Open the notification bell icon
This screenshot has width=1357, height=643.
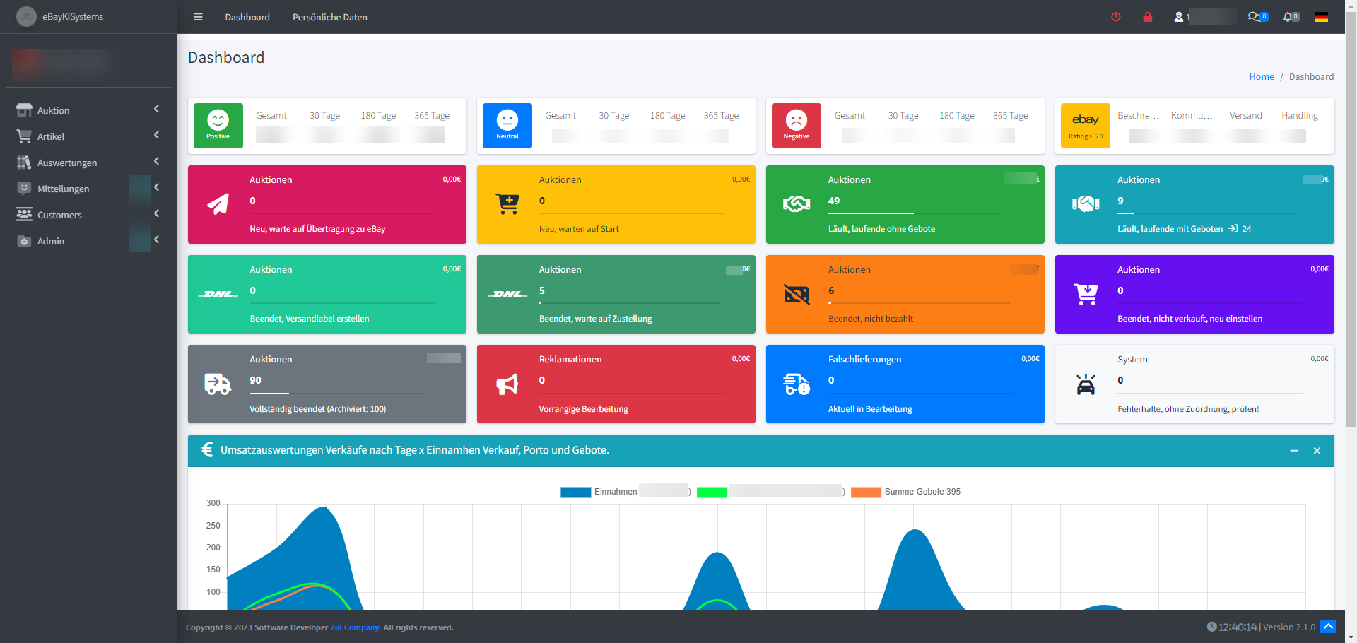(1291, 17)
